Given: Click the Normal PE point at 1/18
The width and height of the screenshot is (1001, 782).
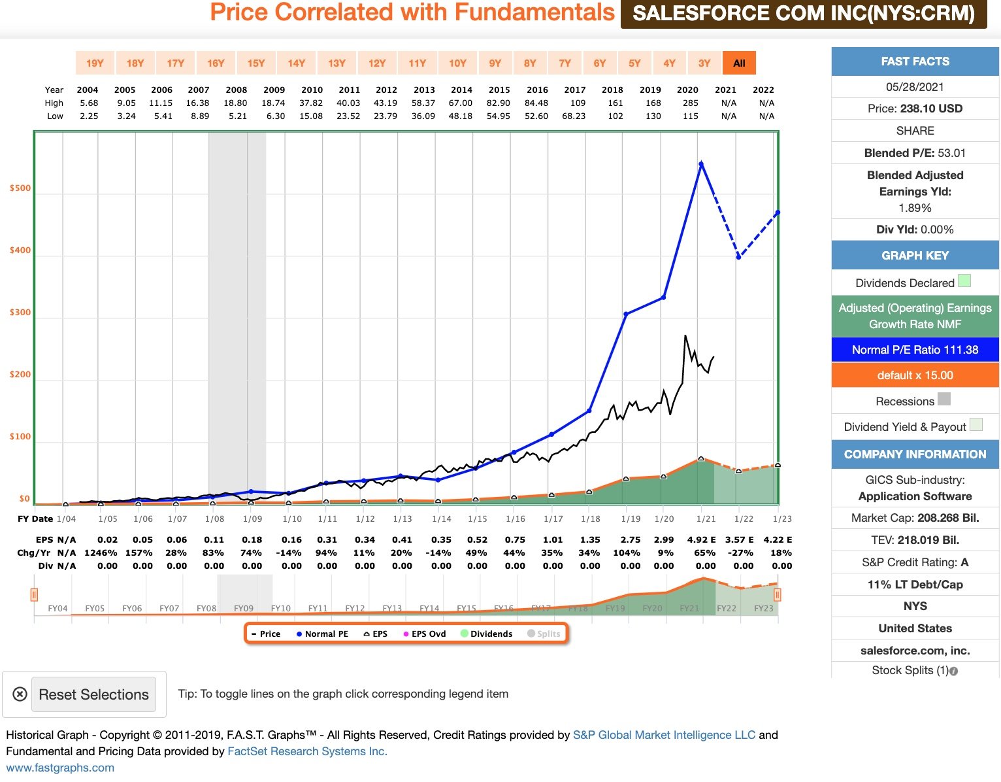Looking at the screenshot, I should coord(589,411).
